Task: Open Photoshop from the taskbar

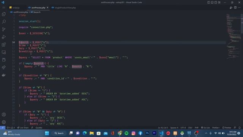Action: point(147,133)
